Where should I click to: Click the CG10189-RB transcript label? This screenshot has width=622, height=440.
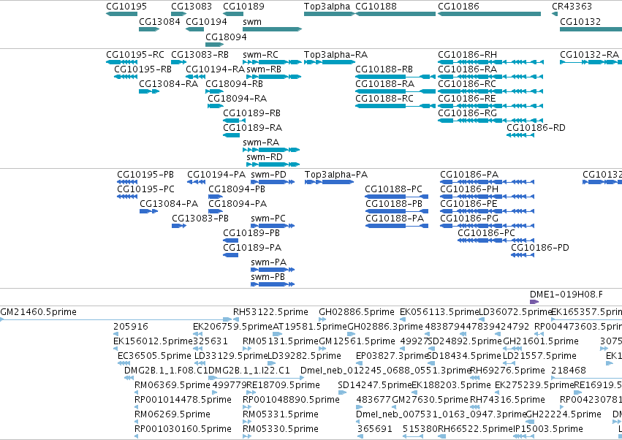coord(251,113)
